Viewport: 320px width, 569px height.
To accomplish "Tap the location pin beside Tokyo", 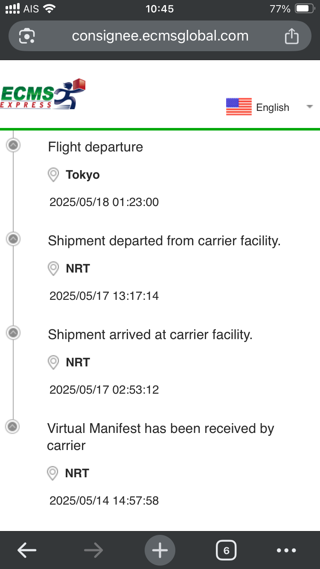I will point(53,175).
